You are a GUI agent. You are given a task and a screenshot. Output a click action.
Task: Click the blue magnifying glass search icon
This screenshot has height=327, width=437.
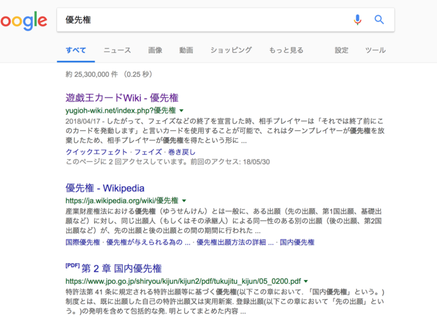379,20
